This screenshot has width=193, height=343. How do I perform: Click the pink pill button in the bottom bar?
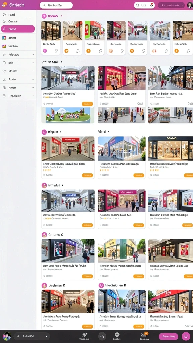pos(169,336)
